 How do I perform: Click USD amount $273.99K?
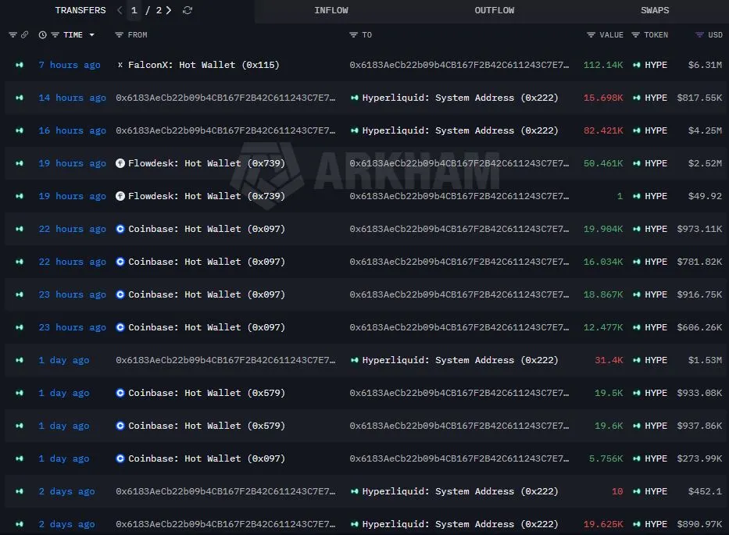pyautogui.click(x=699, y=458)
